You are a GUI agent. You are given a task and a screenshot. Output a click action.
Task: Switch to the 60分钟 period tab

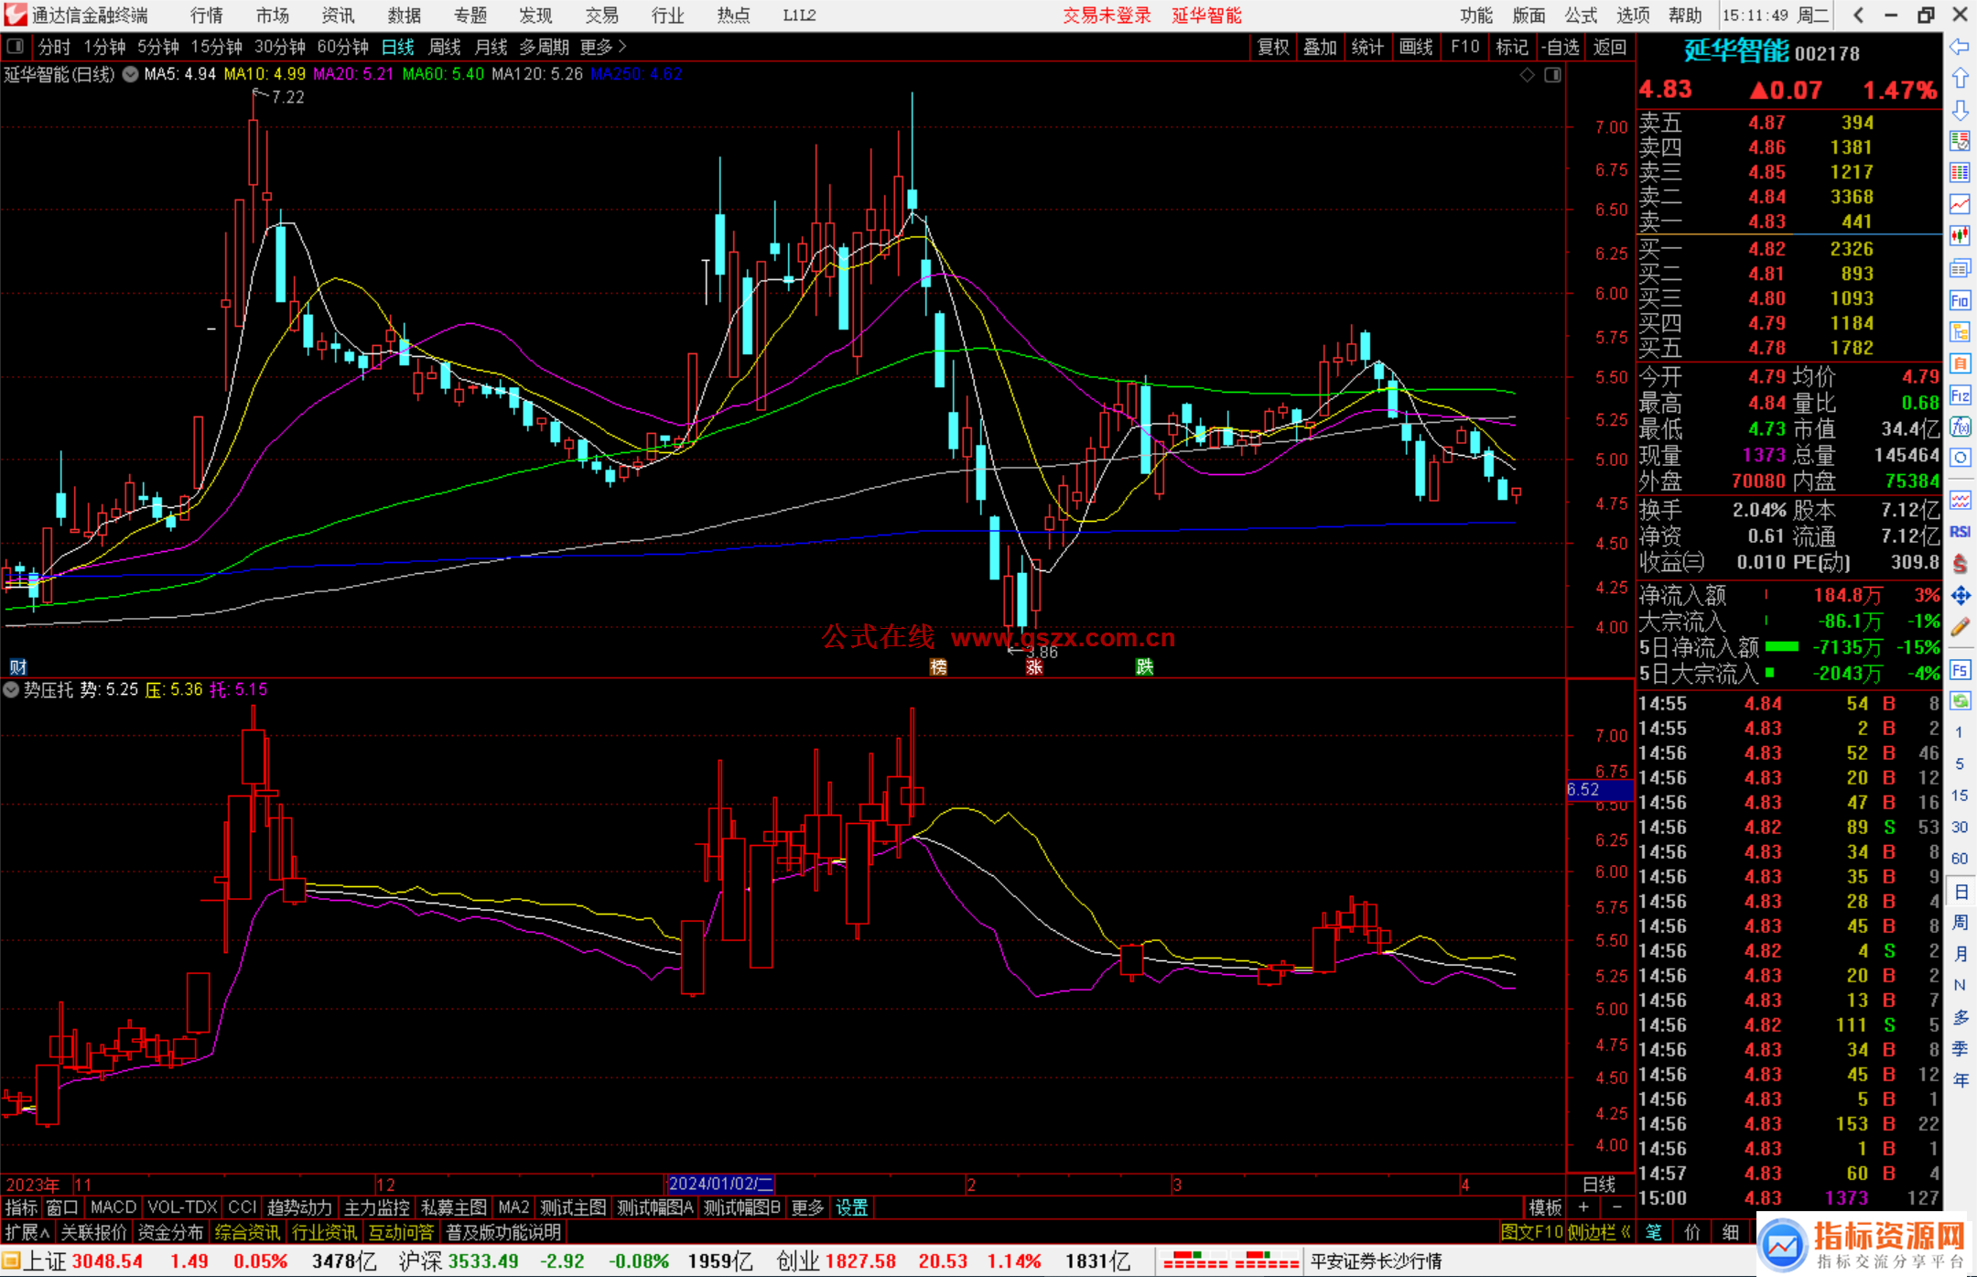point(342,47)
